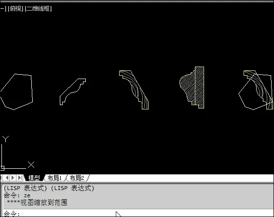Switch to the 模型 tab
The width and height of the screenshot is (274, 217).
pyautogui.click(x=34, y=178)
